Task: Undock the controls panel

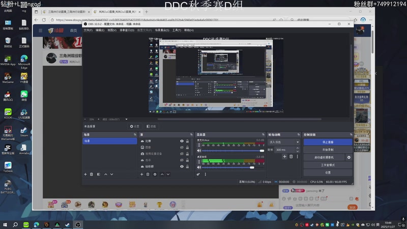Action: (x=351, y=134)
